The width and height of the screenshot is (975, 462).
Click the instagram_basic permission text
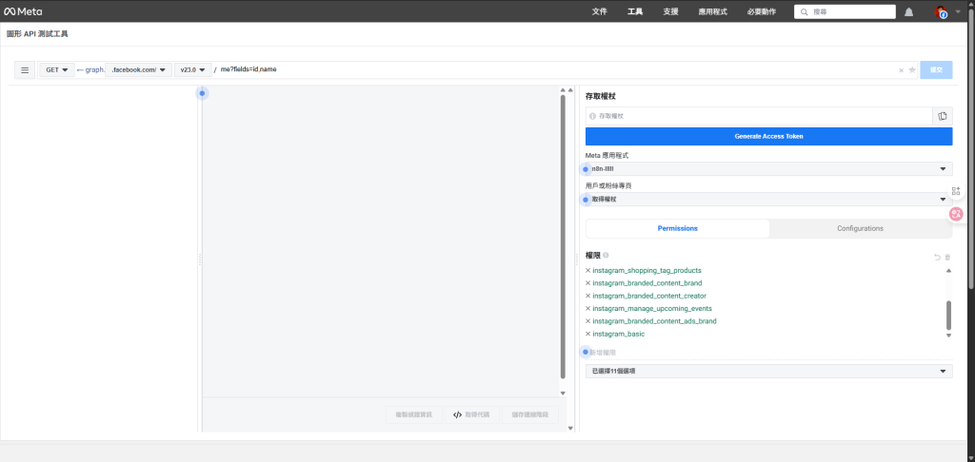pos(619,334)
